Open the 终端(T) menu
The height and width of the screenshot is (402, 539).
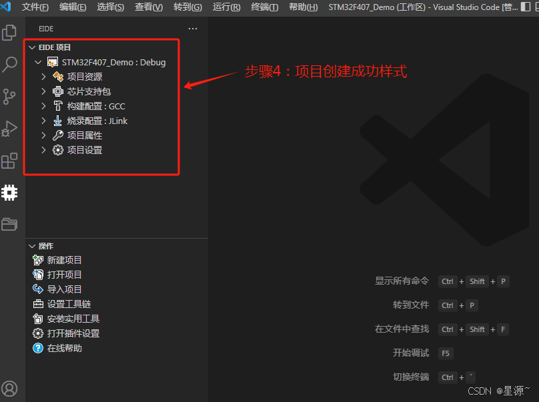[x=264, y=7]
